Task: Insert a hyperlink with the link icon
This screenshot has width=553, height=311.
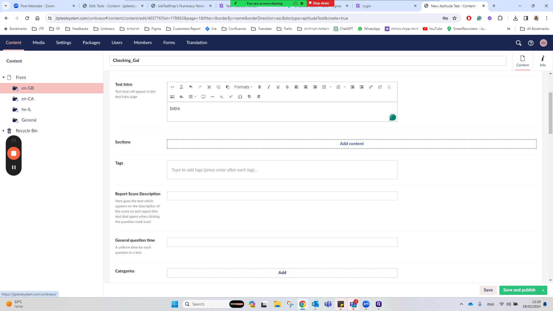Action: pos(371,87)
